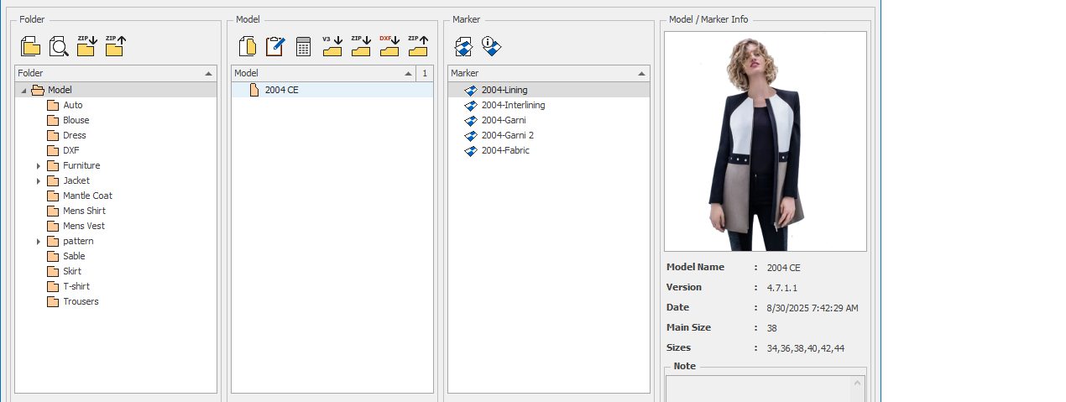Image resolution: width=1066 pixels, height=402 pixels.
Task: Click the ZIP import icon in Folder toolbar
Action: click(86, 46)
